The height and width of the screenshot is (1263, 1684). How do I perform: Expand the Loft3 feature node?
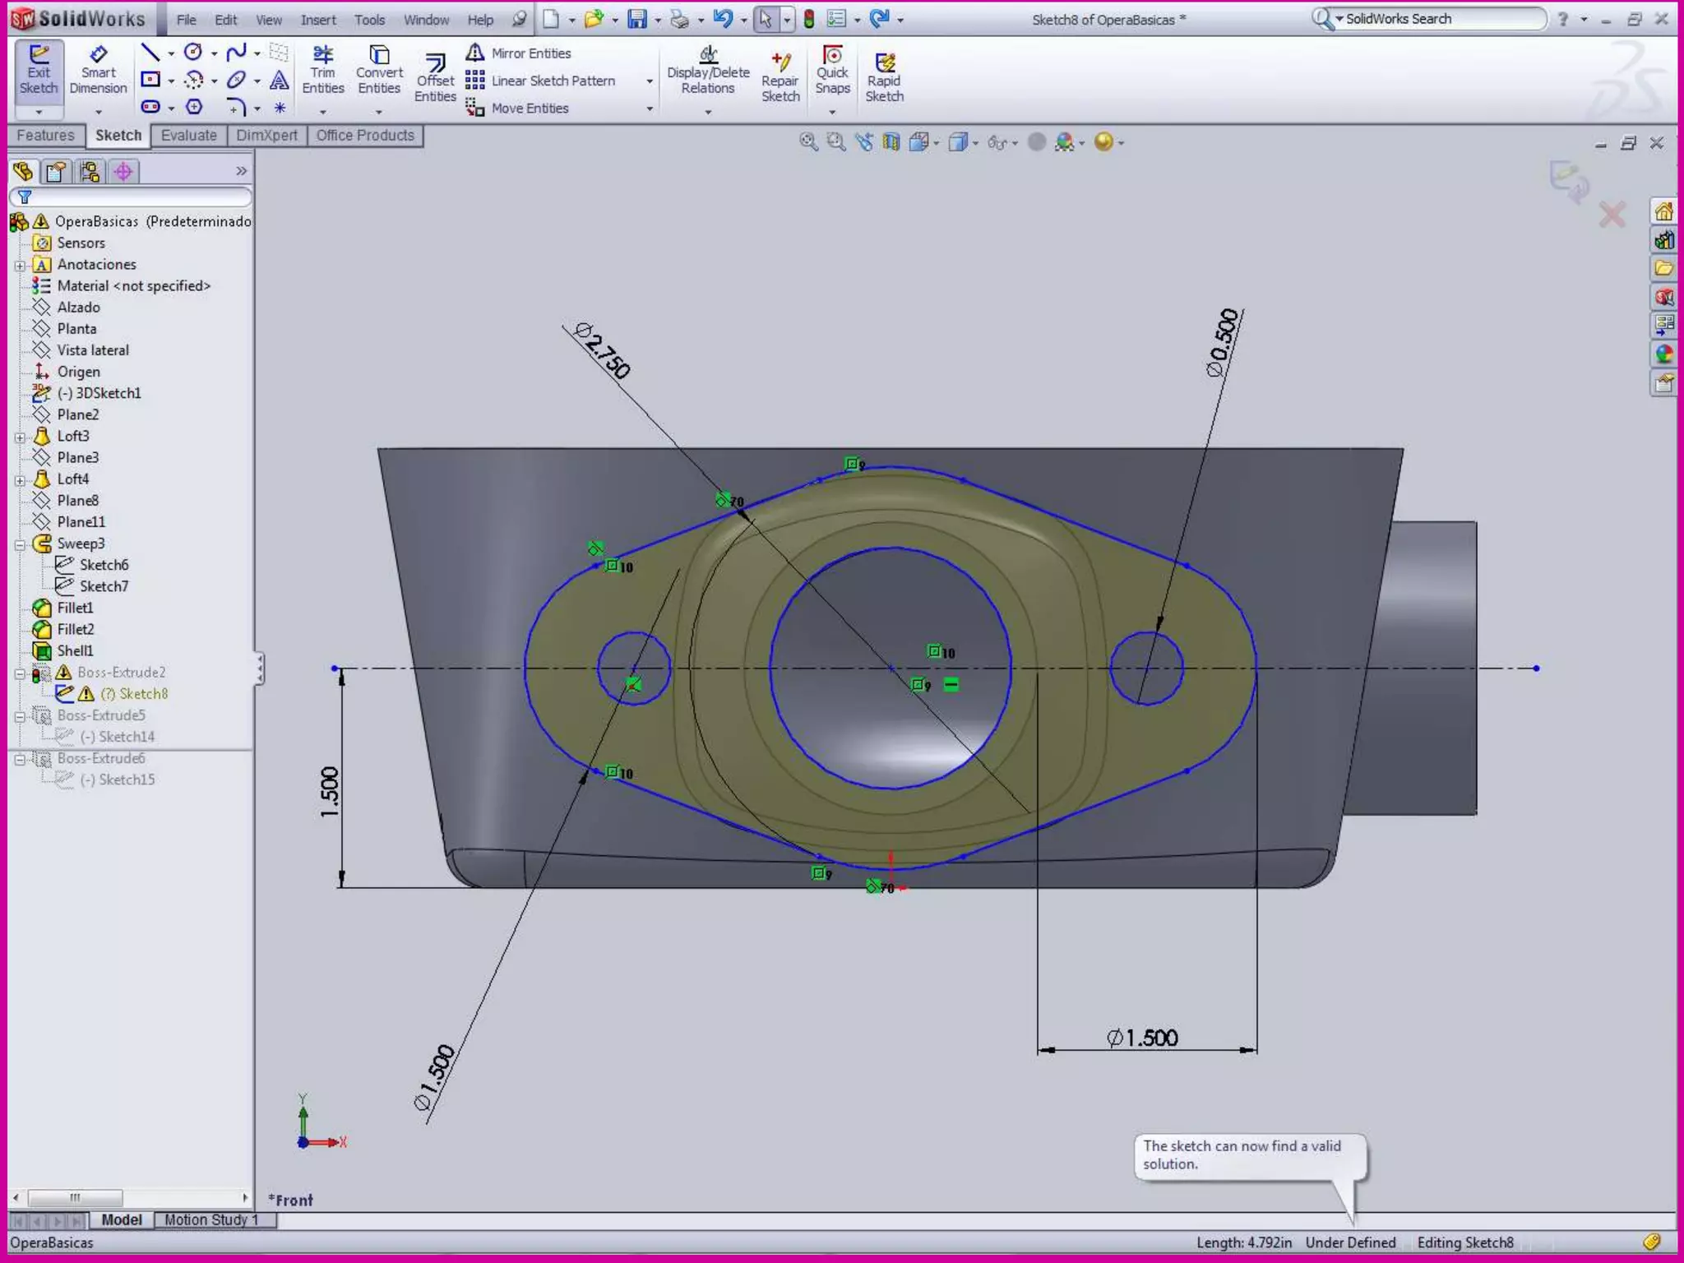point(20,437)
